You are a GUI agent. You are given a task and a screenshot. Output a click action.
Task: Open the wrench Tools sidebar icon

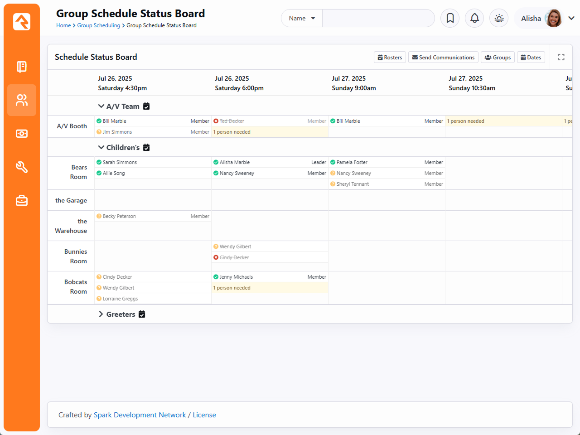22,167
